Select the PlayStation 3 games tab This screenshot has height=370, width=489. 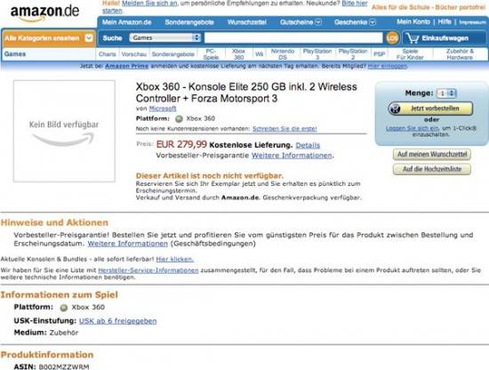pyautogui.click(x=317, y=54)
